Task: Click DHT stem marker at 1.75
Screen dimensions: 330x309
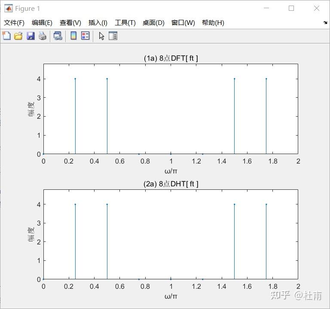Action: [266, 204]
